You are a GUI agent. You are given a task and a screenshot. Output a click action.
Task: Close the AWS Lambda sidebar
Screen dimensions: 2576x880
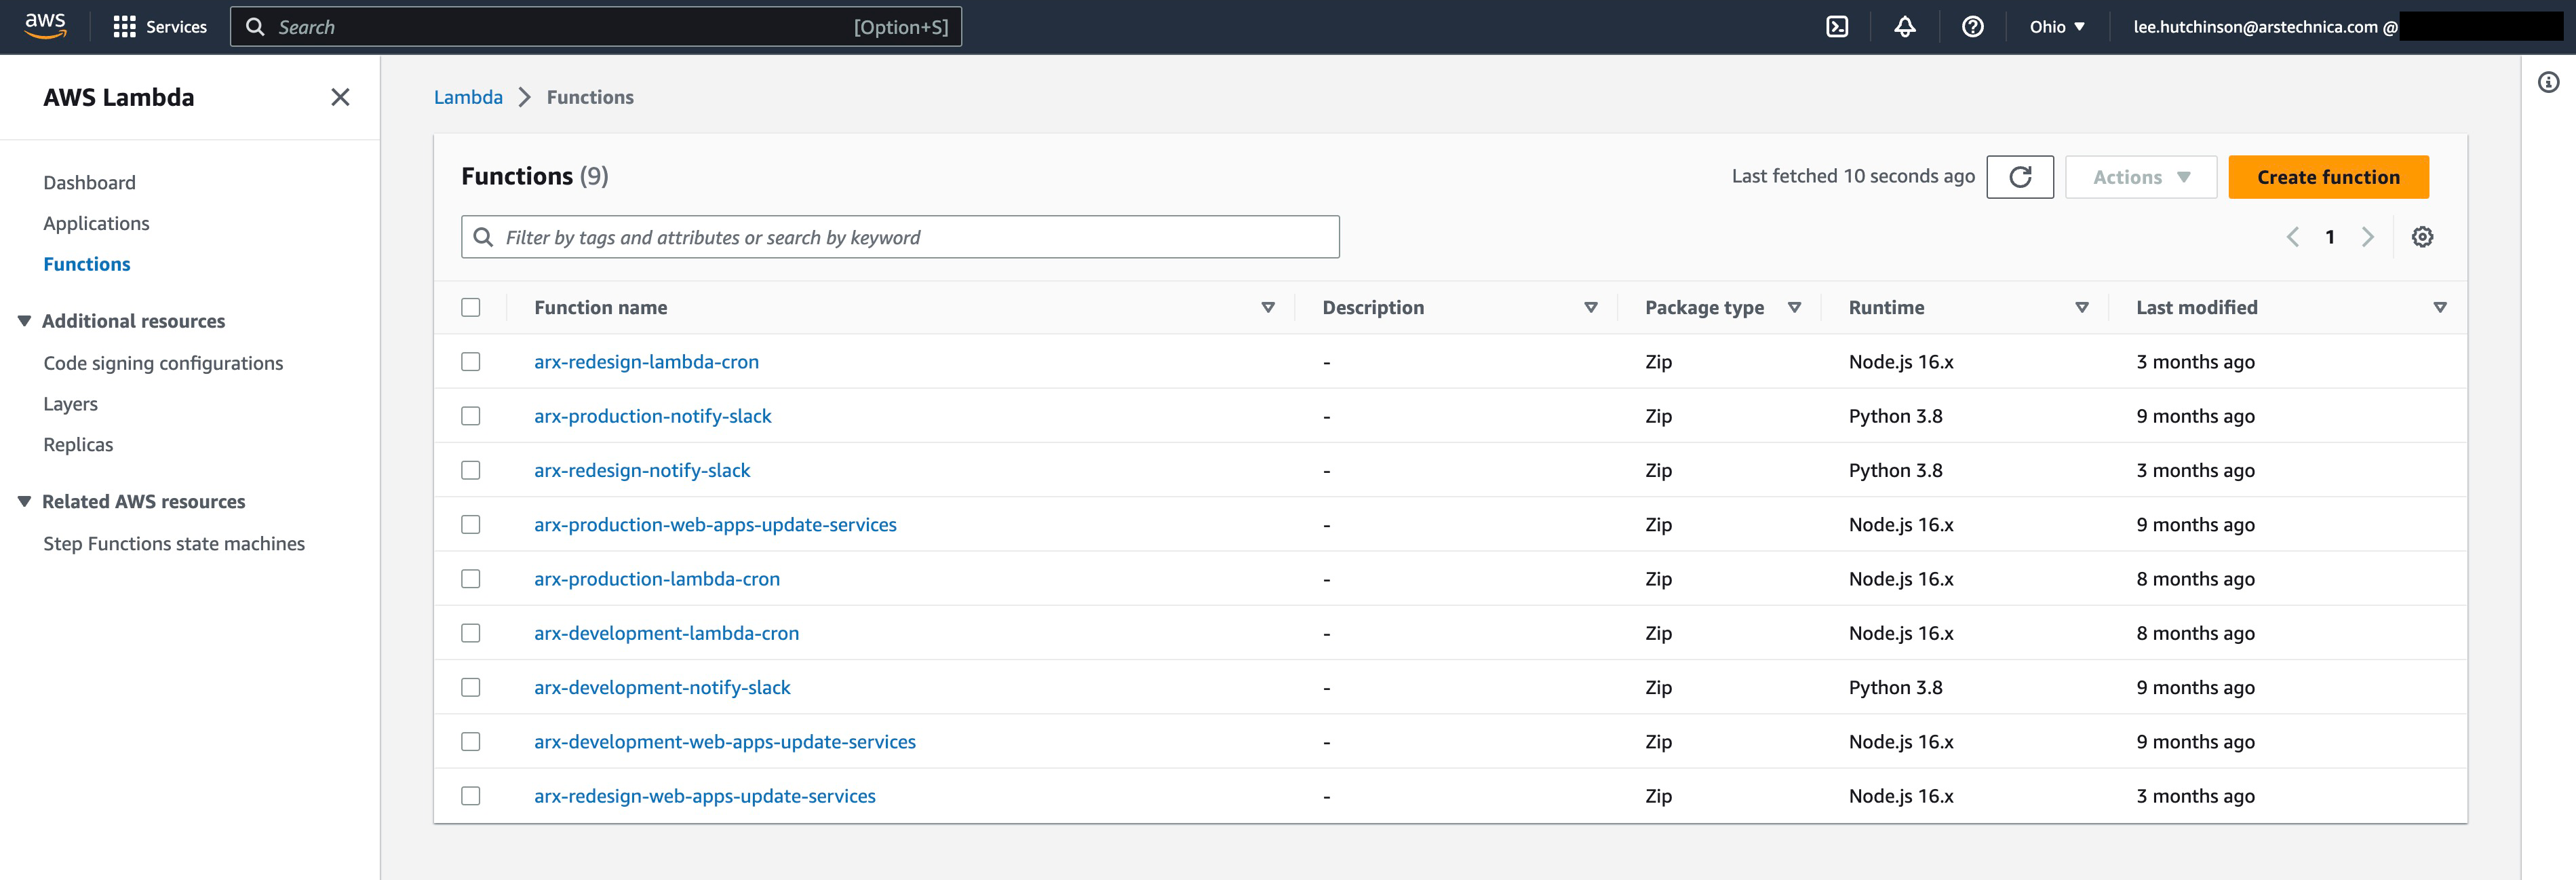[340, 97]
